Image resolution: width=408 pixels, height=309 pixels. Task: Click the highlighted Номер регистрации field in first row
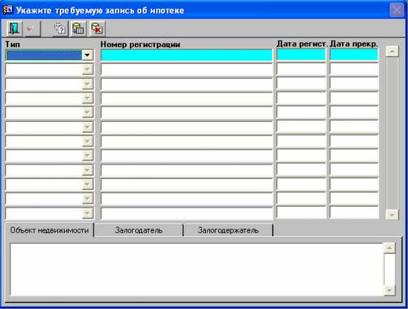[x=186, y=55]
